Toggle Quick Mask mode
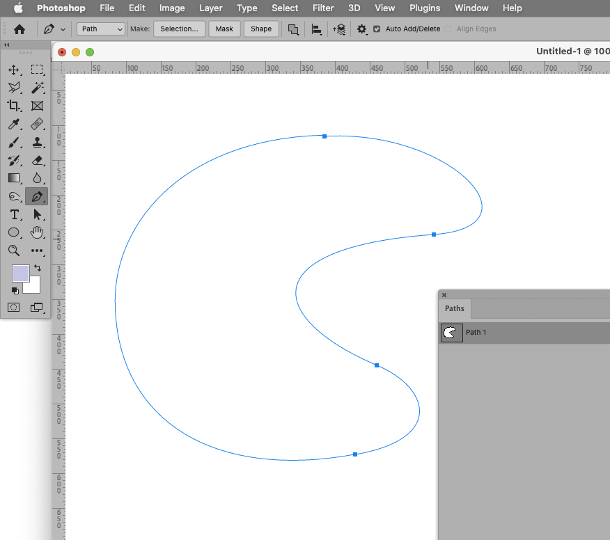 click(14, 307)
